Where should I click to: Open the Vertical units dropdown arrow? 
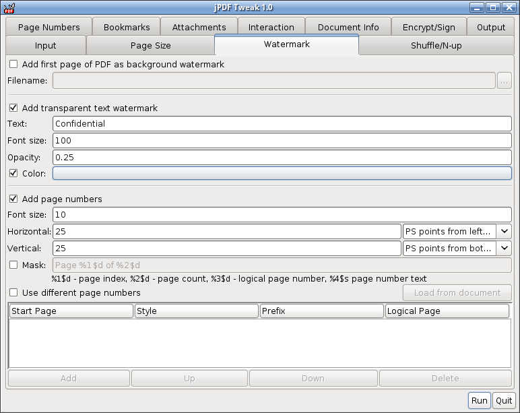point(504,248)
